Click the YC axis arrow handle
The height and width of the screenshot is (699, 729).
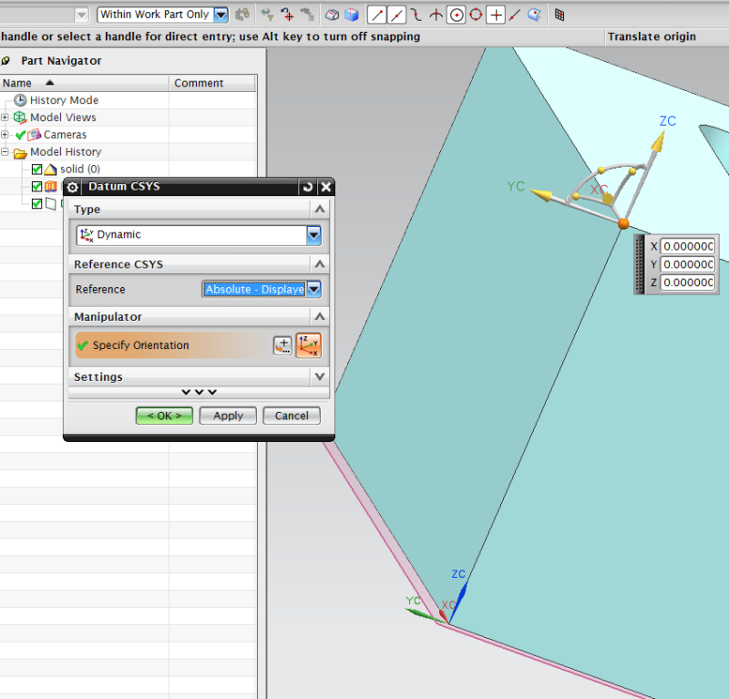[541, 195]
